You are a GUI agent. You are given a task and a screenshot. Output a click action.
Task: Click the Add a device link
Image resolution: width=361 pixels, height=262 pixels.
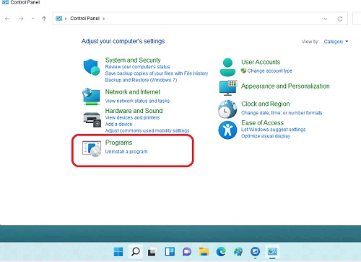(x=118, y=124)
